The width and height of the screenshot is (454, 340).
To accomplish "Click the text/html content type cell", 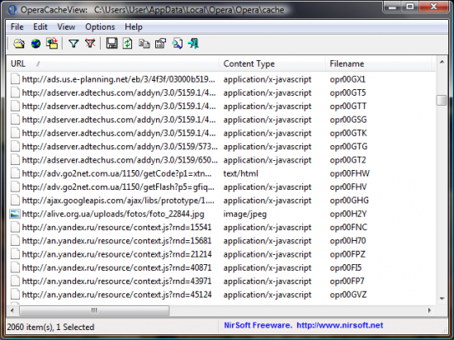I will [240, 173].
